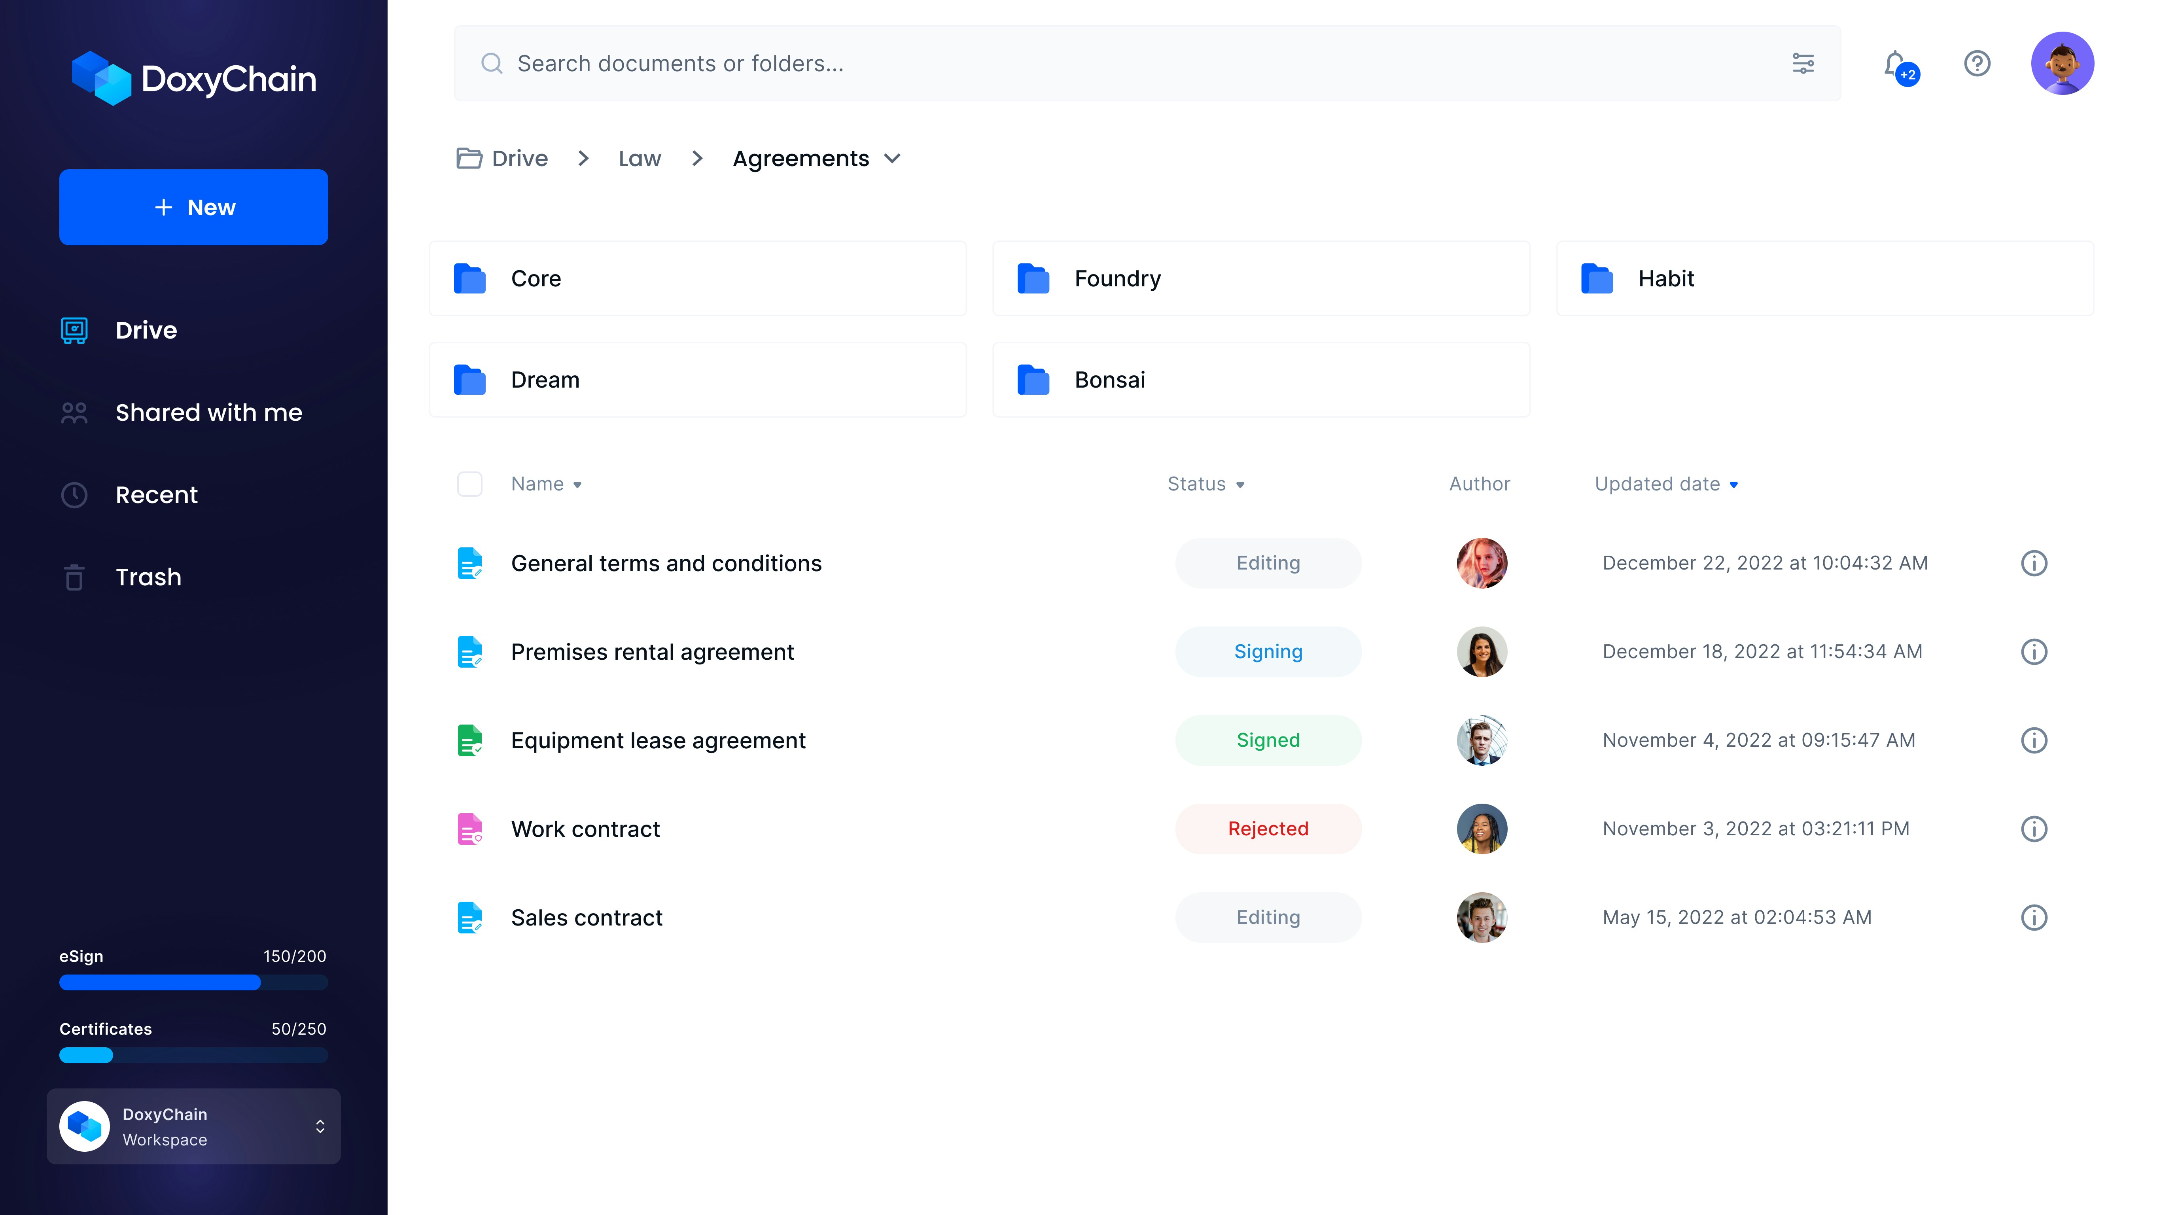Click author avatar for General terms and conditions
The image size is (2161, 1215).
coord(1482,563)
